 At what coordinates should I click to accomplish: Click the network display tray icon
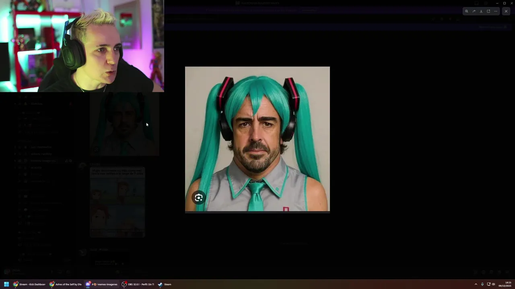click(488, 284)
